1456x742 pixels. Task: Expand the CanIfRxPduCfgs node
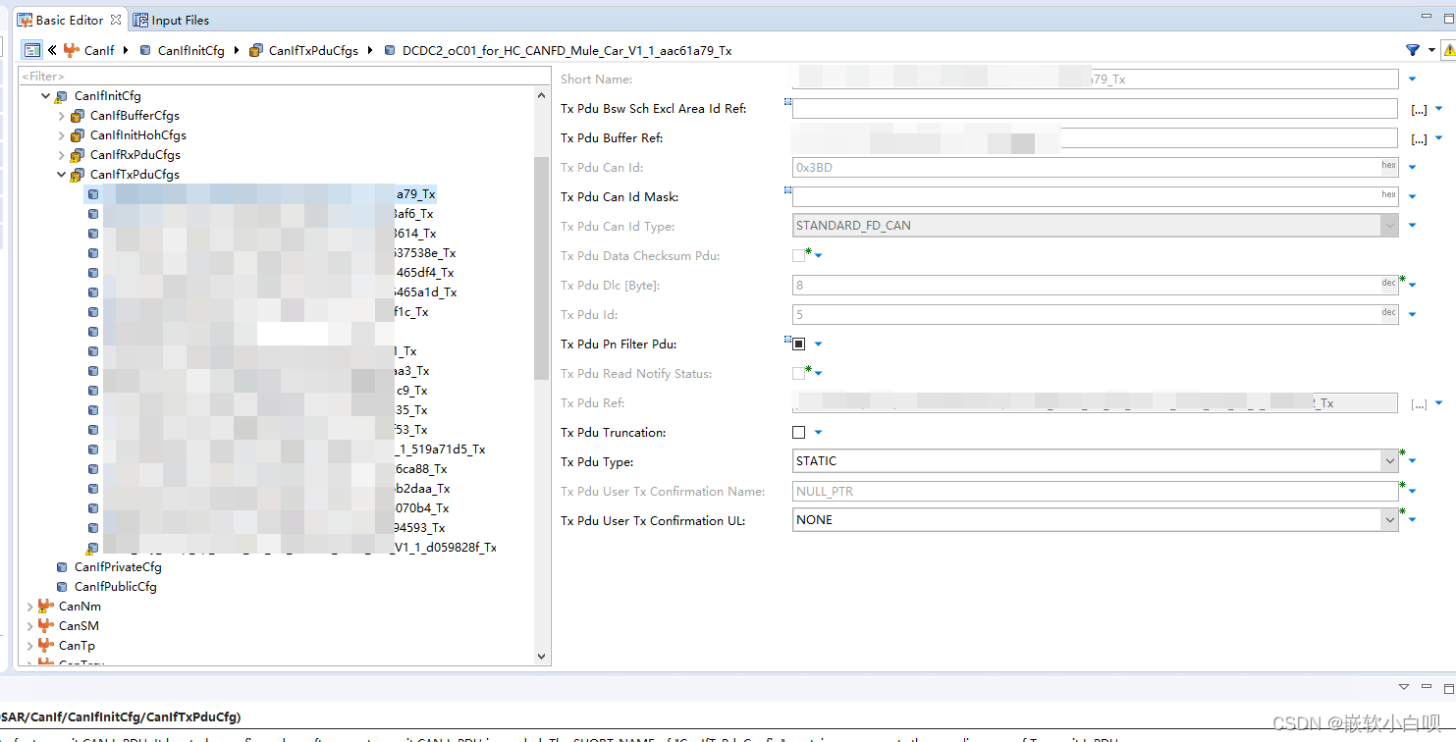[x=61, y=155]
